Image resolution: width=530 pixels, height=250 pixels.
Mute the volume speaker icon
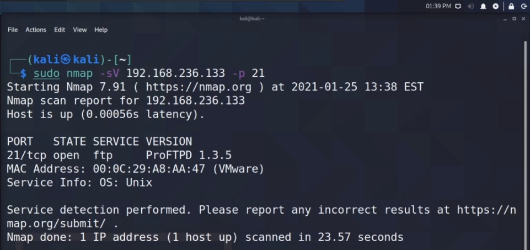472,6
